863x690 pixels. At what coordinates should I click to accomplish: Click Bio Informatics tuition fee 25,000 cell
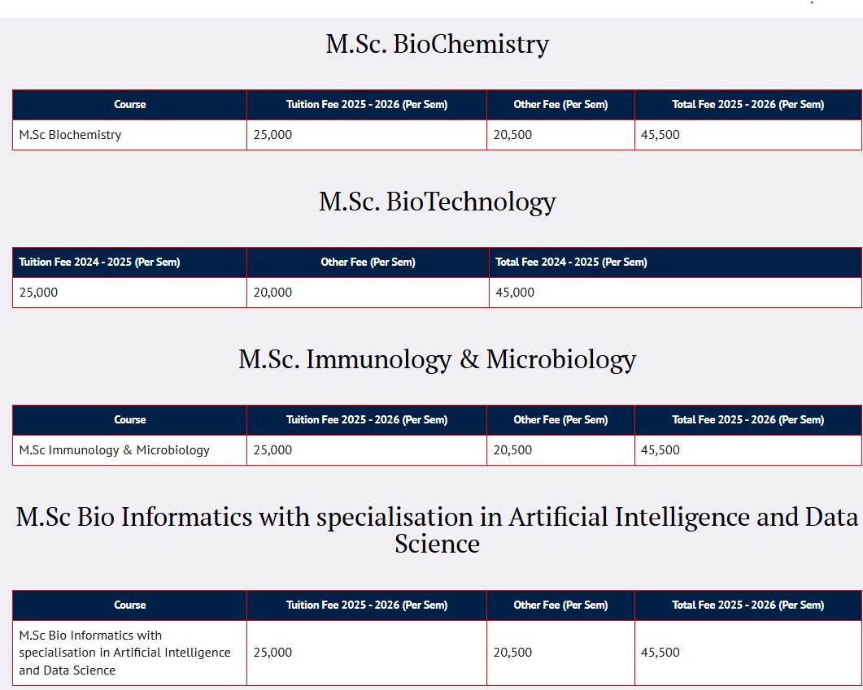pos(272,653)
